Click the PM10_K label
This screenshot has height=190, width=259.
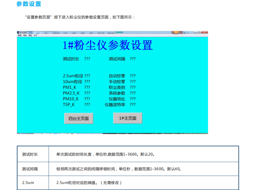71,99
